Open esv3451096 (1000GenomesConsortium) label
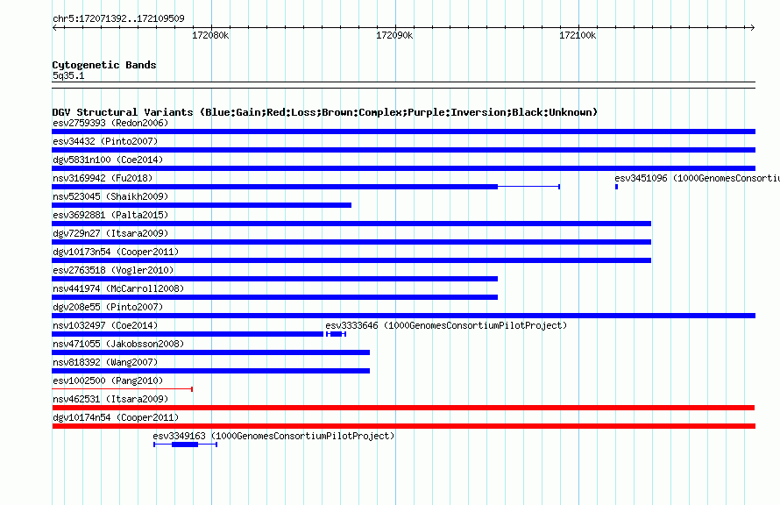This screenshot has height=505, width=780. tap(697, 178)
